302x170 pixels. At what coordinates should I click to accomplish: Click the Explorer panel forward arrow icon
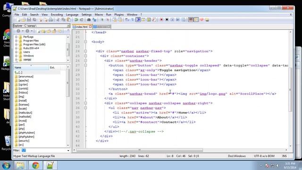coord(27,31)
